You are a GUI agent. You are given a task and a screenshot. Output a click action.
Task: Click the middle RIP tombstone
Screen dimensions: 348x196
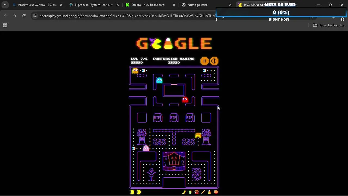click(x=174, y=118)
